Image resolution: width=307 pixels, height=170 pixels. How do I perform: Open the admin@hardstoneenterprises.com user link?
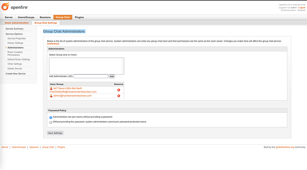(73, 96)
